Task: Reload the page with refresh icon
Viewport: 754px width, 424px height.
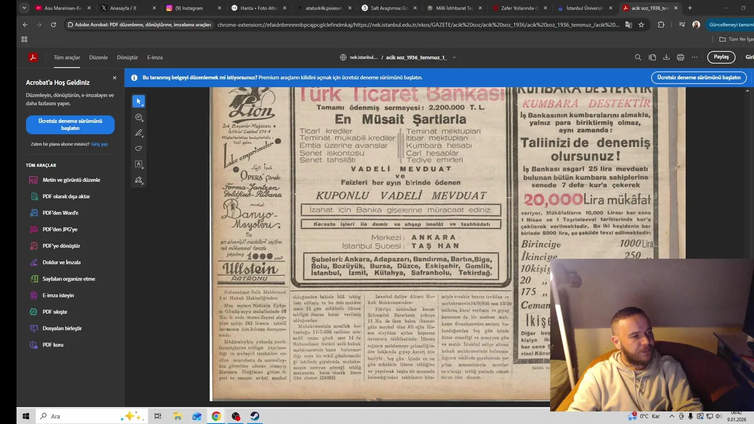Action: (x=53, y=25)
